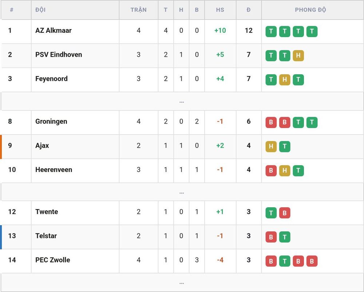This screenshot has height=292, width=364.
Task: Click Heerenveen's red B form badge
Action: point(271,171)
